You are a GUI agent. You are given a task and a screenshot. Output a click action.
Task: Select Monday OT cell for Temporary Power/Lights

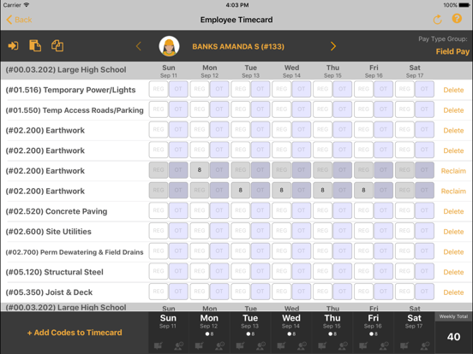pos(219,89)
